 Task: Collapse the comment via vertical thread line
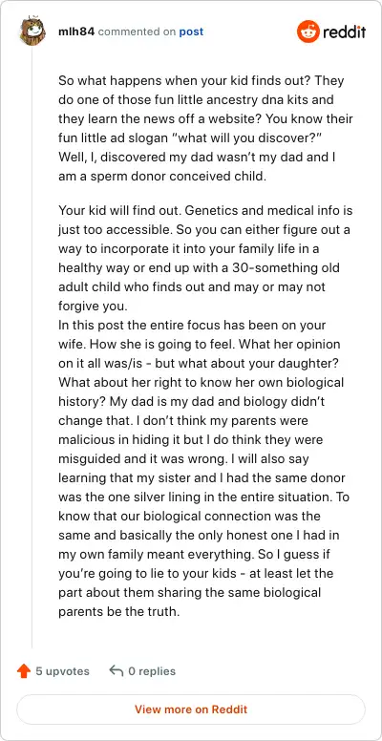(32, 348)
